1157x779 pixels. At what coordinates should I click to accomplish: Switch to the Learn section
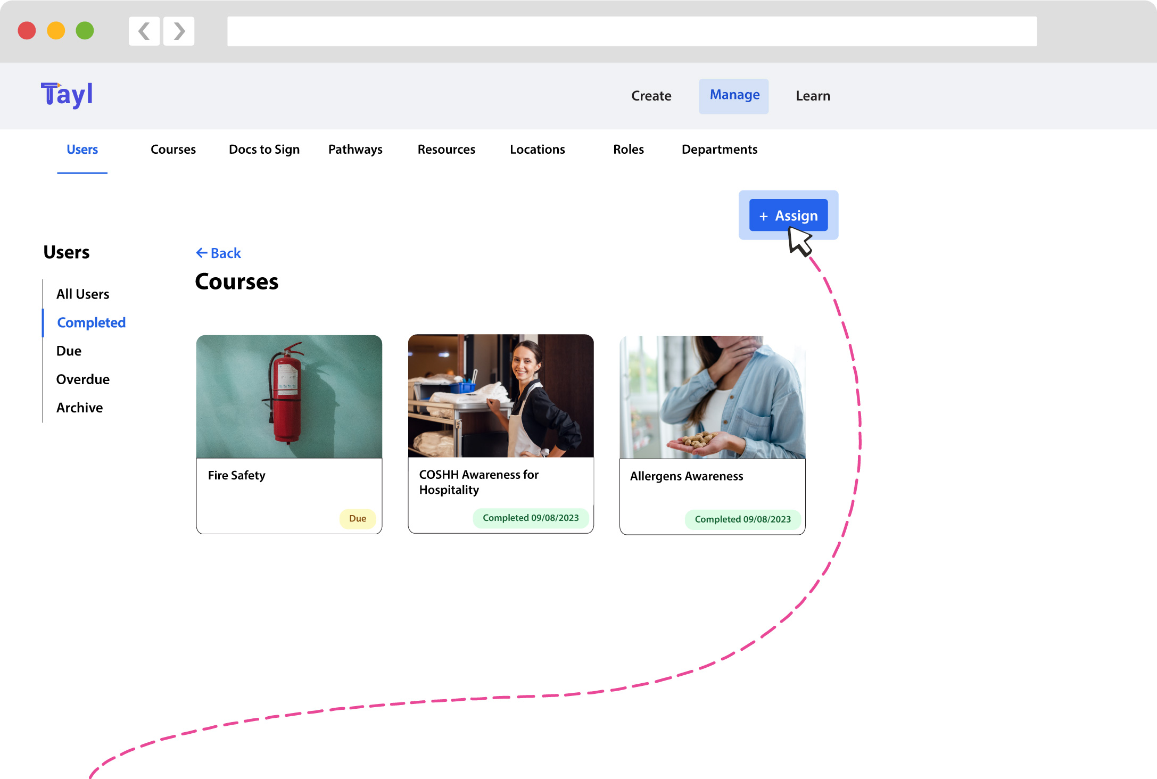pyautogui.click(x=813, y=96)
